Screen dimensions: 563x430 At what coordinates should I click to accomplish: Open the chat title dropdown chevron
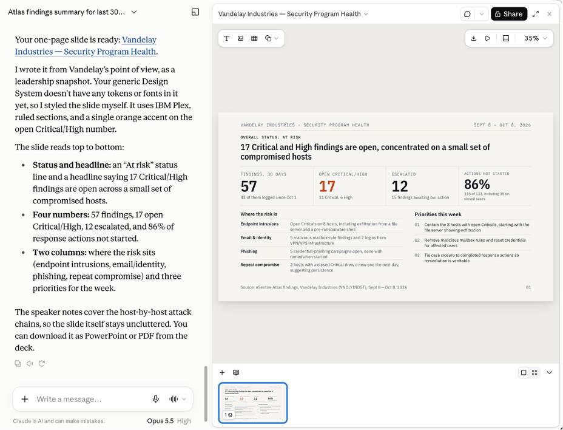tap(134, 12)
